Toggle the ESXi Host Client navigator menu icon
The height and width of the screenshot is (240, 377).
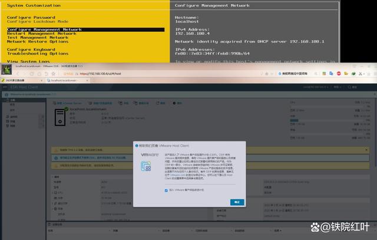click(x=5, y=87)
